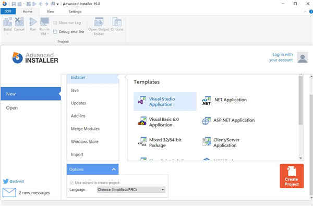Image resolution: width=313 pixels, height=206 pixels.
Task: Select the Open start page tab
Action: click(x=12, y=108)
